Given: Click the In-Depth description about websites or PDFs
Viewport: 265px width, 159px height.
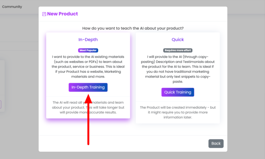Looking at the screenshot, I should (88, 67).
